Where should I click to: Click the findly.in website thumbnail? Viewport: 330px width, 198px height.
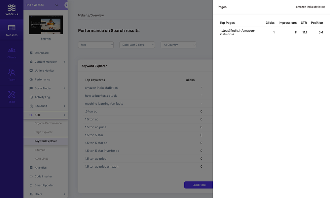coord(46,25)
